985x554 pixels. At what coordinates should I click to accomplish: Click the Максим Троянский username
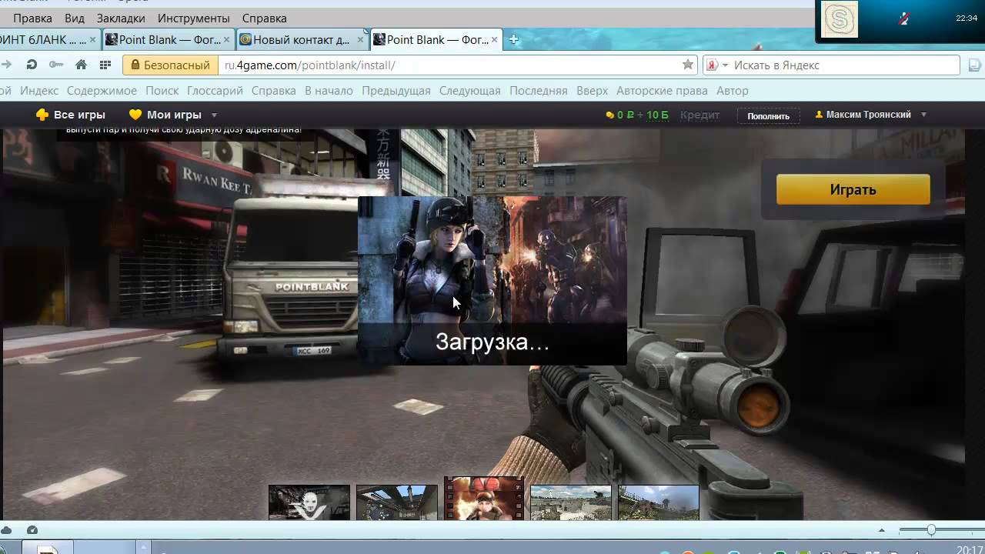[x=868, y=115]
